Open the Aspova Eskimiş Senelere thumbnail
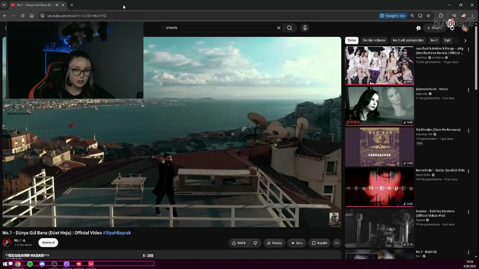This screenshot has width=479, height=269. coord(379,228)
